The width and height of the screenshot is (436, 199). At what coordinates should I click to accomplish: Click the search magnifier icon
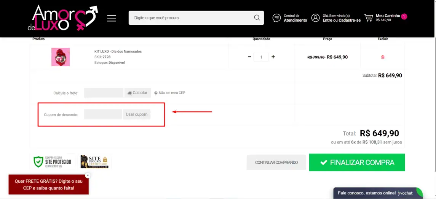click(257, 18)
